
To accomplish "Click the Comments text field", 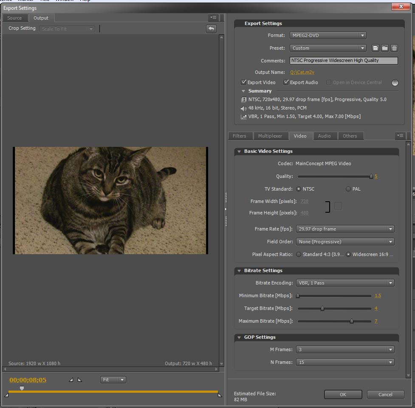I will pyautogui.click(x=344, y=60).
